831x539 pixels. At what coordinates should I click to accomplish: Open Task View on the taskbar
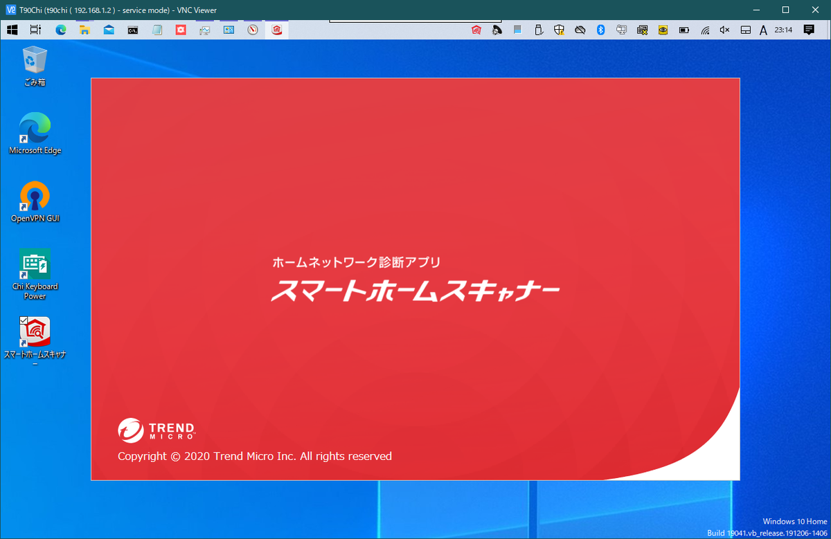point(36,30)
